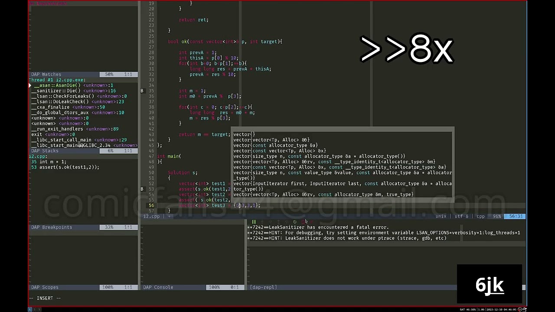Click the red DAP stop square icon
This screenshot has width=555, height=312.
click(x=303, y=222)
